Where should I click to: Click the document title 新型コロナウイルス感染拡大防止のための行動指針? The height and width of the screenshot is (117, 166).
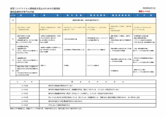pyautogui.click(x=34, y=9)
